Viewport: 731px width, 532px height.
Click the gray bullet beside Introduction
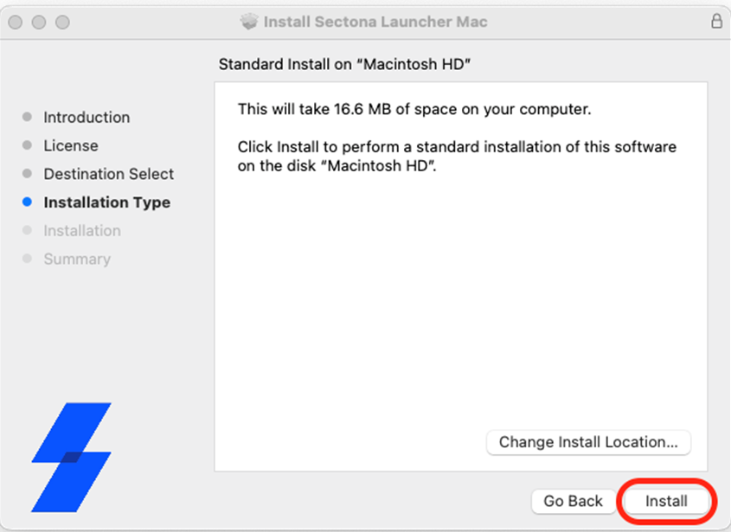pos(27,117)
